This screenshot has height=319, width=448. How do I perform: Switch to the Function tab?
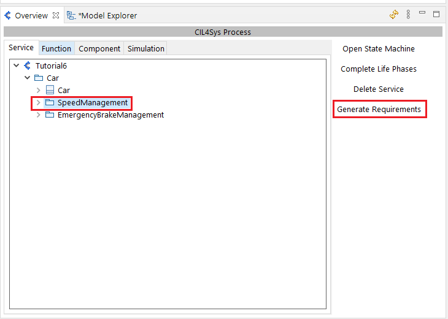coord(56,49)
